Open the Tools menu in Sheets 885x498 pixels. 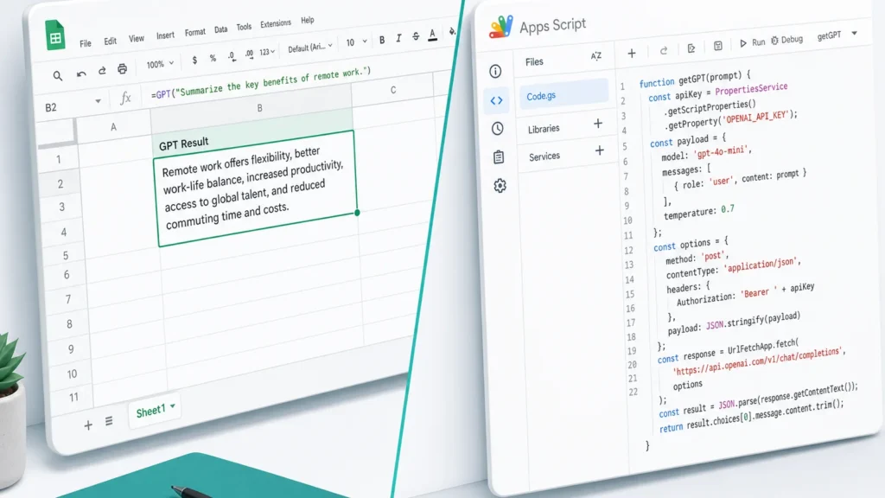click(x=244, y=27)
